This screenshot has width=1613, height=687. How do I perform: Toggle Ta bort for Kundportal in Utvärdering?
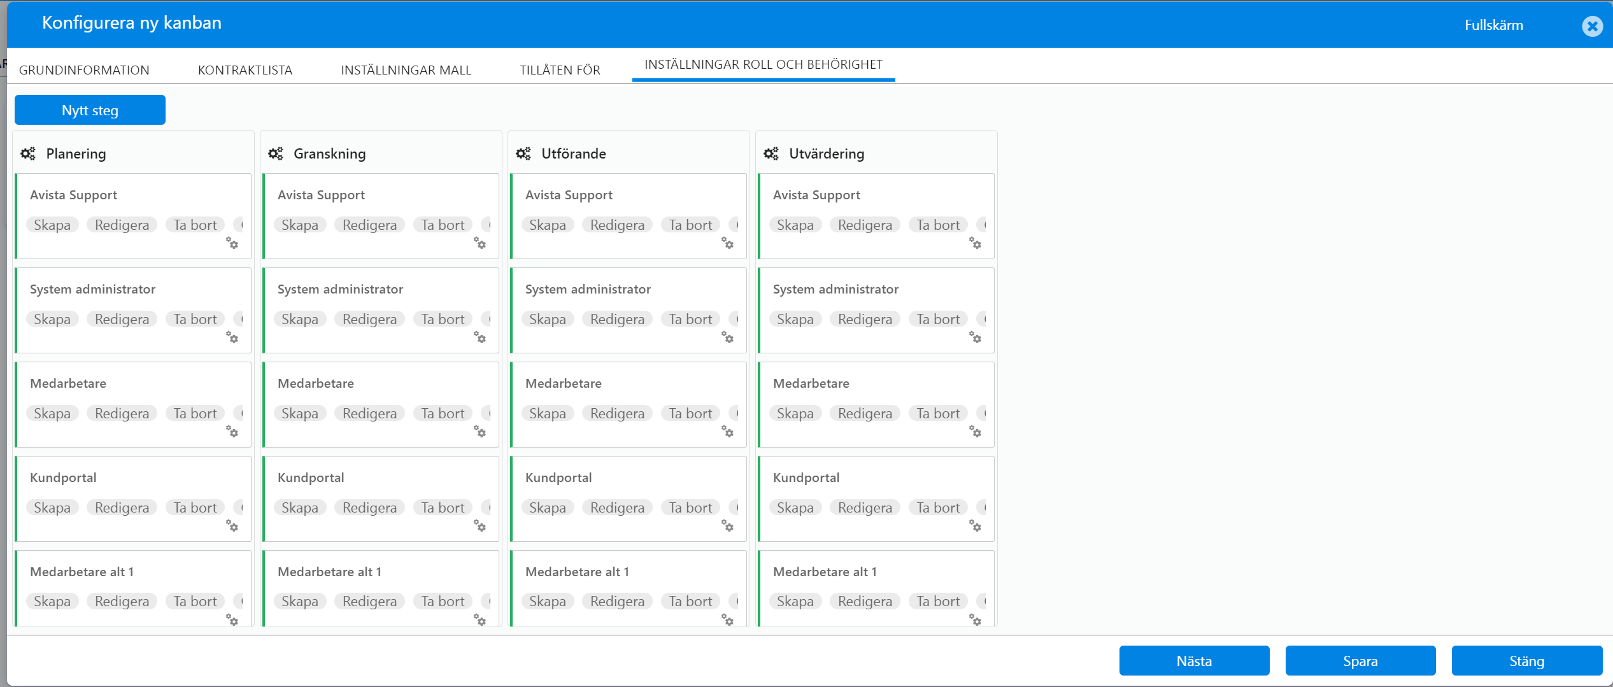coord(939,507)
